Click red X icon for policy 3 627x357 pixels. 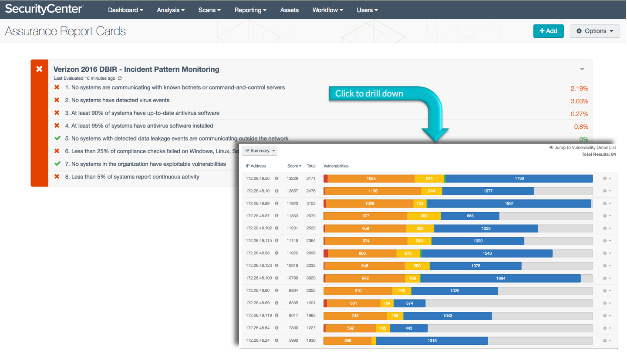[x=57, y=113]
